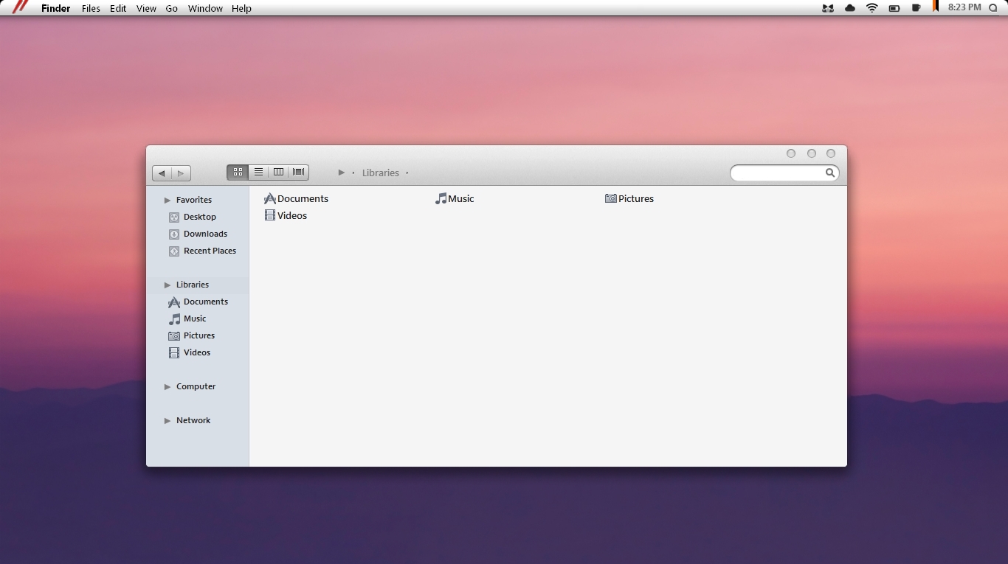Select the Documents library name in file pane
The image size is (1008, 564).
click(303, 198)
